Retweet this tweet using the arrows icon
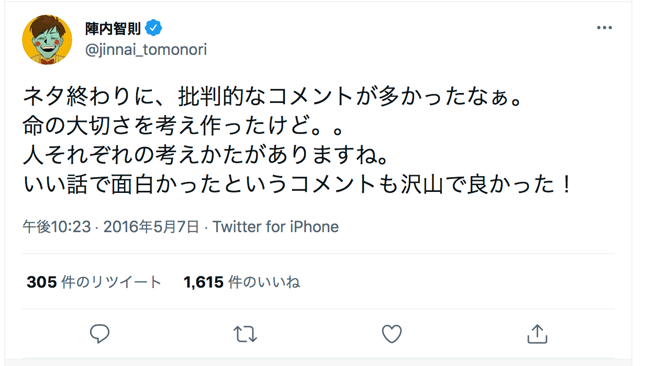Image resolution: width=645 pixels, height=366 pixels. tap(244, 334)
